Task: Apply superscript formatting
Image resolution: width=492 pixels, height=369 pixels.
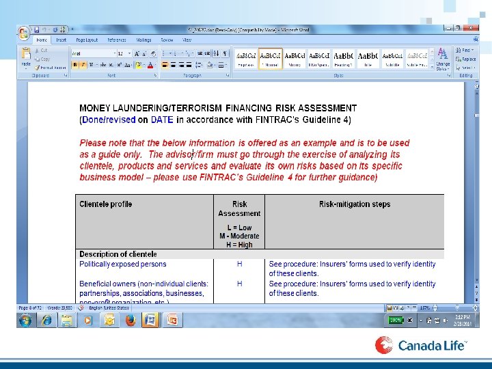Action: tap(119, 65)
